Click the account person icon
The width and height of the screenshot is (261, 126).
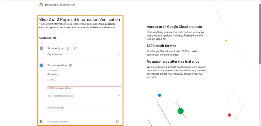(41, 48)
